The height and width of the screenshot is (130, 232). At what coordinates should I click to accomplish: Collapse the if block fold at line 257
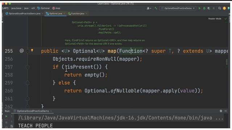coord(28,67)
